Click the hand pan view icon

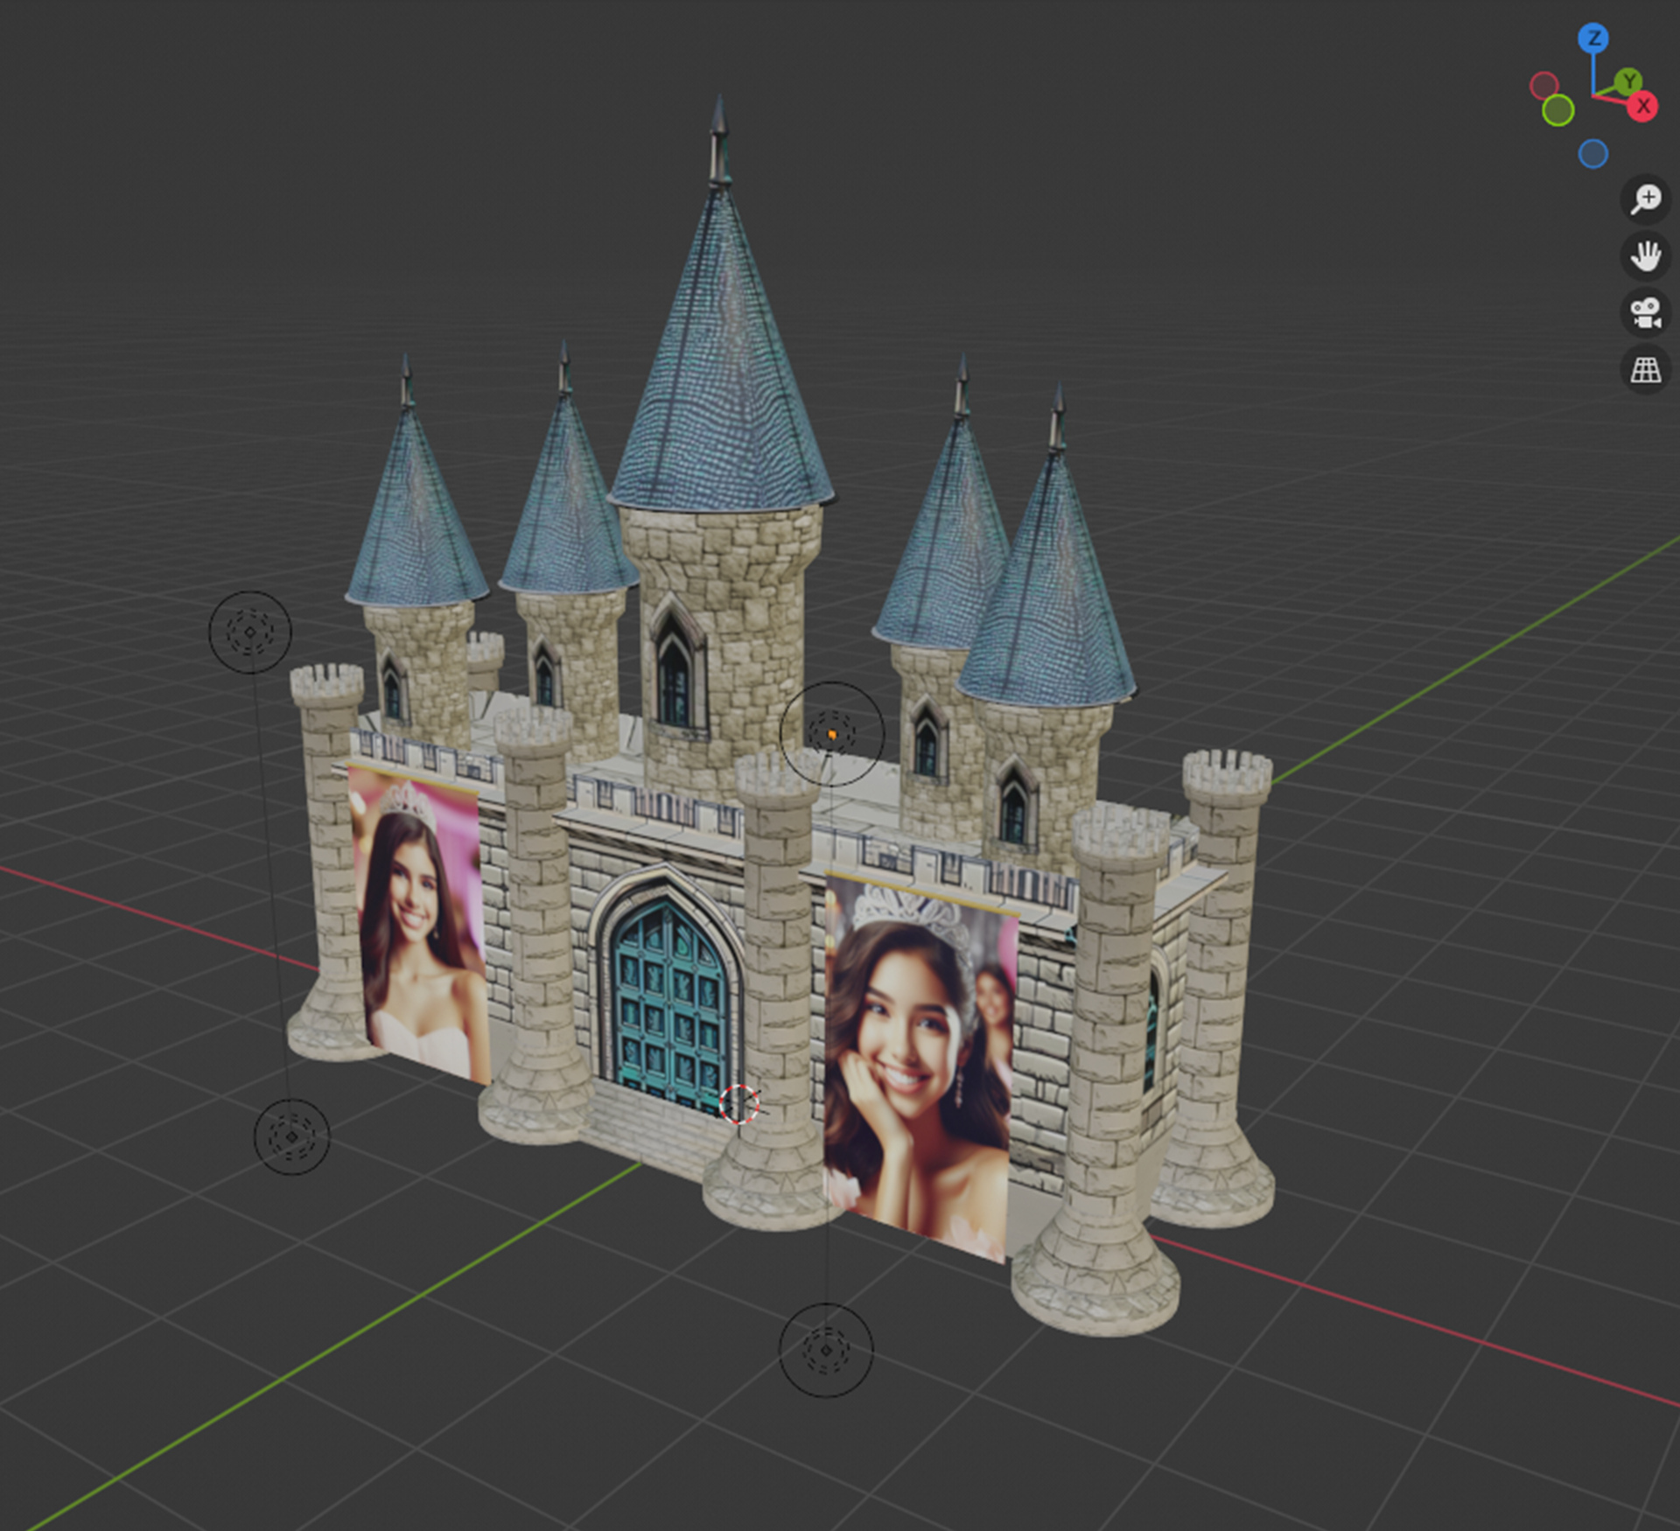pyautogui.click(x=1645, y=256)
